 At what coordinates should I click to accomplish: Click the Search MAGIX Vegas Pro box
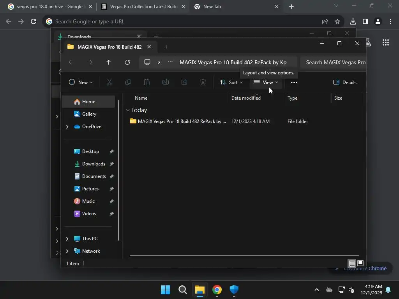333,63
